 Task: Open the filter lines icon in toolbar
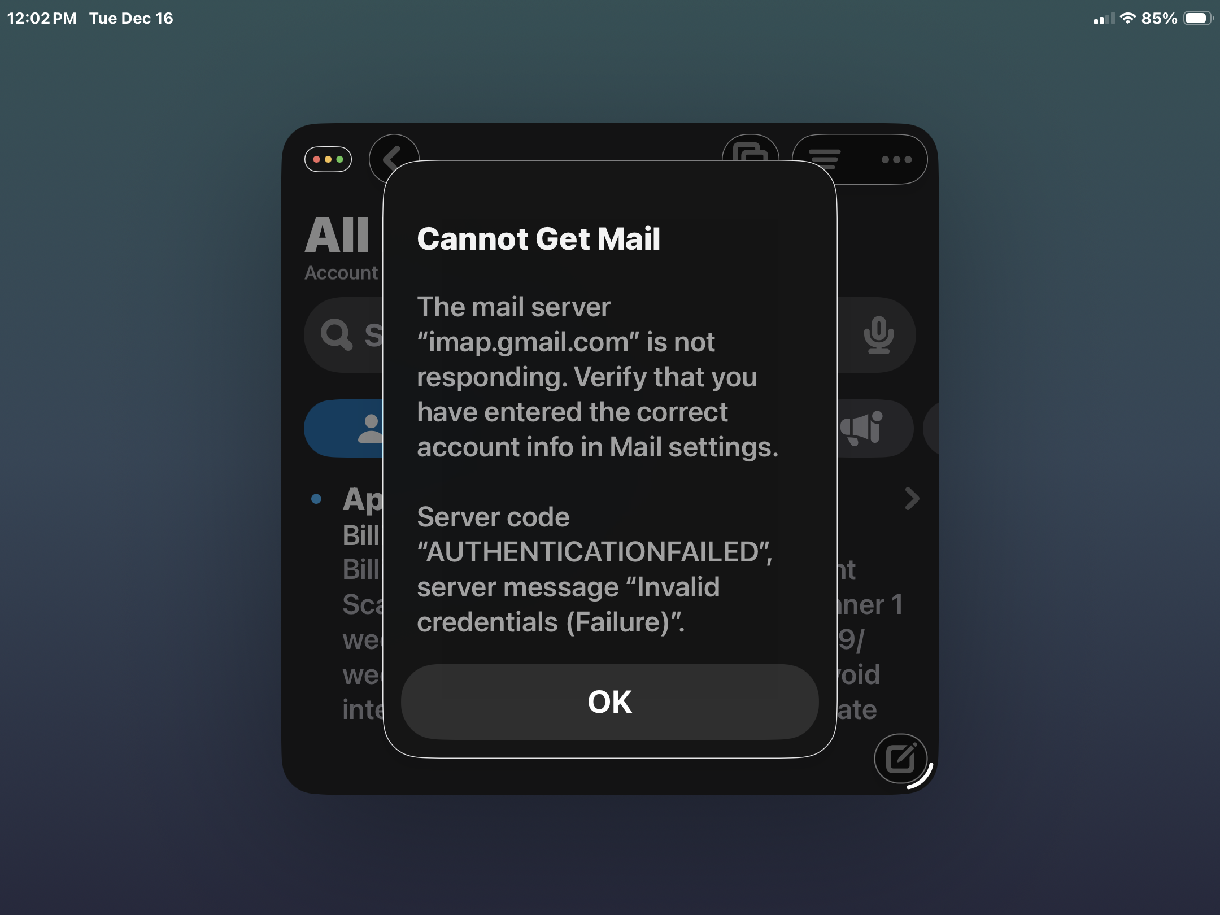(x=825, y=159)
